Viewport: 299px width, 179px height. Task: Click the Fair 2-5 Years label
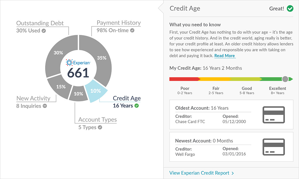[x=216, y=90]
